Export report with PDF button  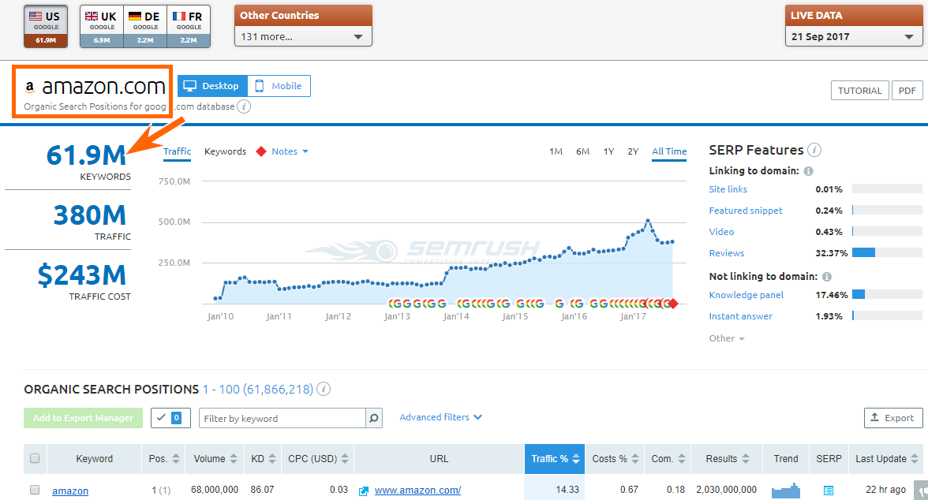(x=907, y=91)
